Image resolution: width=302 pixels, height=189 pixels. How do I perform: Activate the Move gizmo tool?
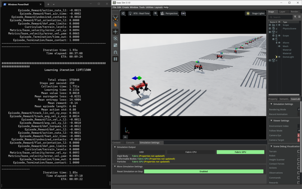tap(115, 32)
